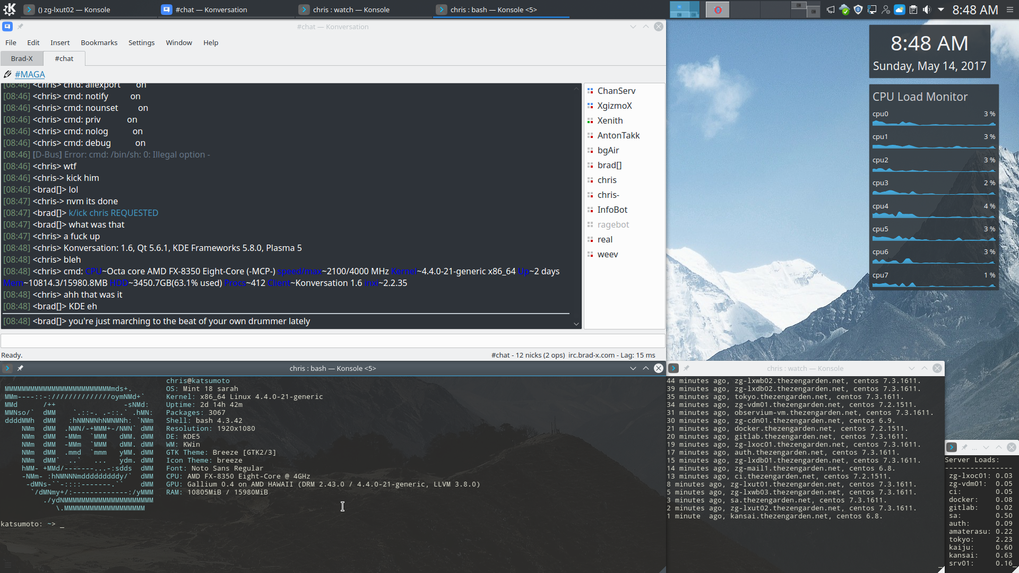This screenshot has width=1019, height=573.
Task: Open the Settings menu
Action: coord(142,42)
